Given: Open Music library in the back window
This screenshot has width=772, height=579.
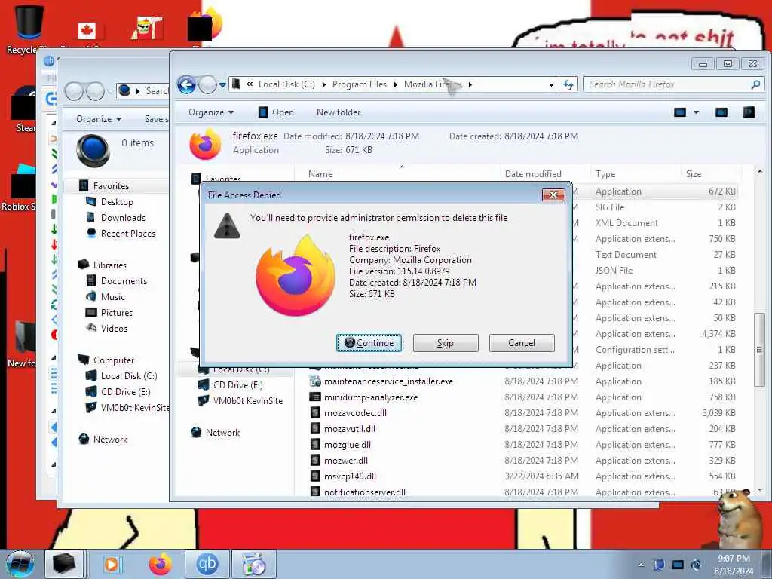Looking at the screenshot, I should tap(113, 296).
